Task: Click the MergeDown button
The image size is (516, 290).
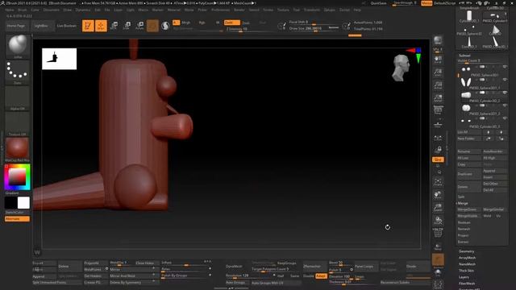Action: 468,209
